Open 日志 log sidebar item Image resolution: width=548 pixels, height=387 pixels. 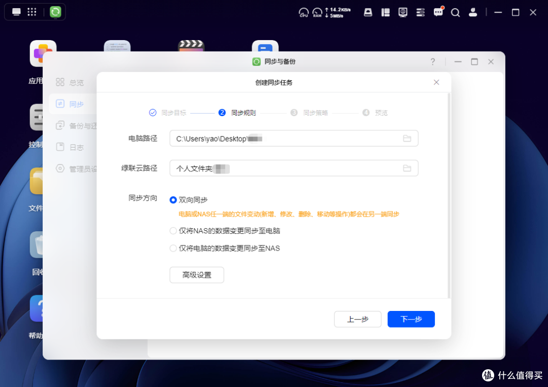pyautogui.click(x=70, y=147)
